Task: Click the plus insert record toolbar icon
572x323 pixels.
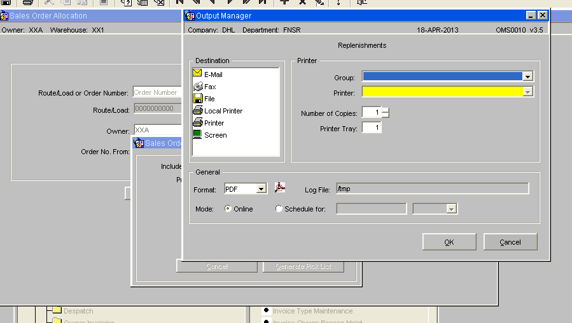Action: tap(284, 2)
